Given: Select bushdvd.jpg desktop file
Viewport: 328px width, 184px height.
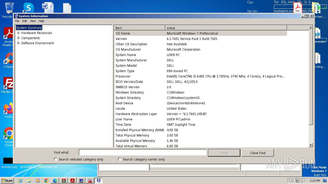Looking at the screenshot, I should click(x=9, y=167).
